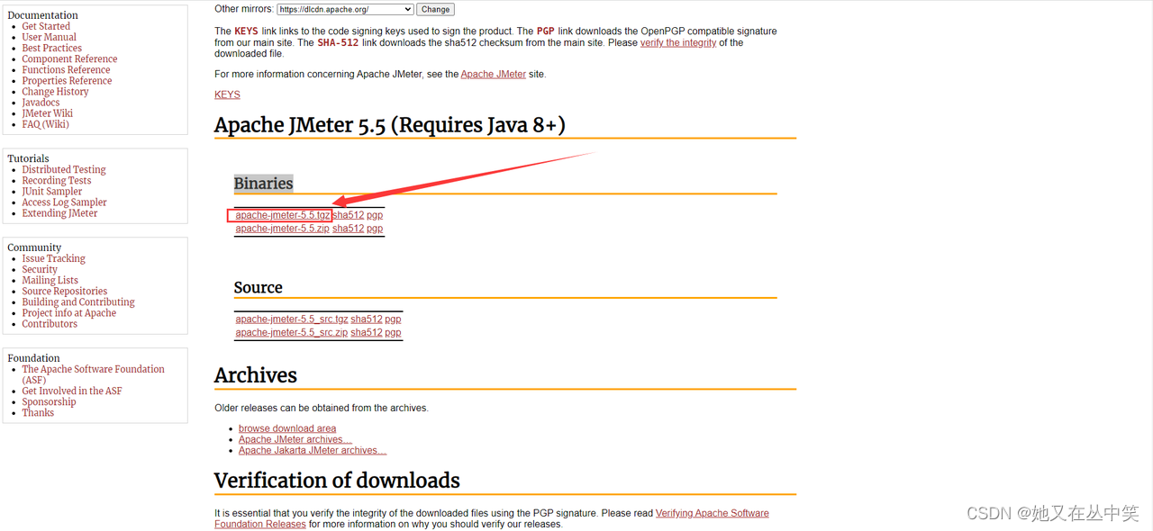Click the verify the integrity link
This screenshot has height=531, width=1153.
point(678,42)
